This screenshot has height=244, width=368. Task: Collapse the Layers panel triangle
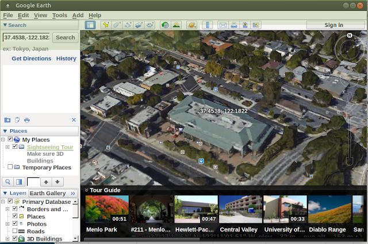click(x=5, y=193)
